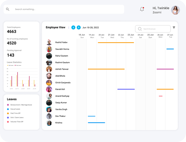This screenshot has height=142, width=186.
Task: Click Dev Thakur's blue leave bar
Action: (92, 116)
